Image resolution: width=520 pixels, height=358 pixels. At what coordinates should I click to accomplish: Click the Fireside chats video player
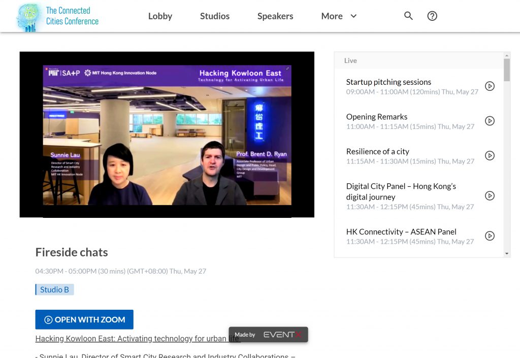click(167, 135)
